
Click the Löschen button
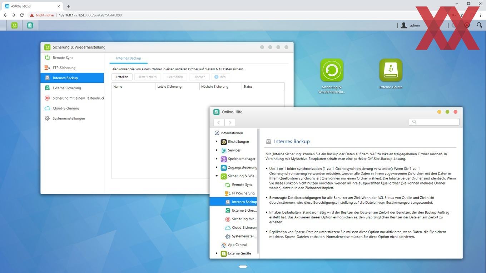pyautogui.click(x=199, y=77)
